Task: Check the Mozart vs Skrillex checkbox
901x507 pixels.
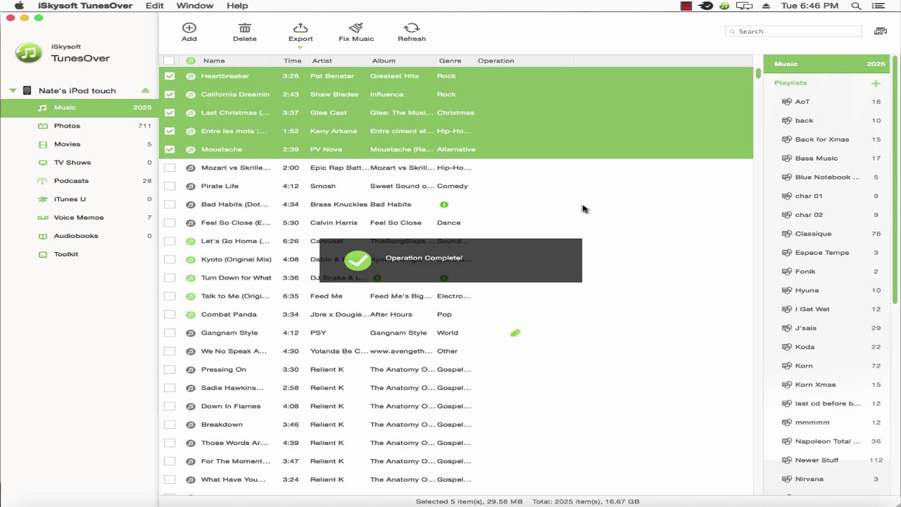Action: pos(170,168)
